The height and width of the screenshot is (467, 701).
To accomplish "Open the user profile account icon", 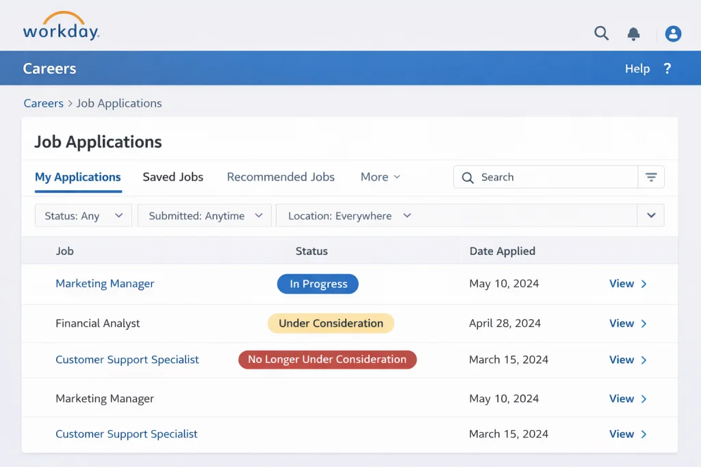I will click(673, 33).
